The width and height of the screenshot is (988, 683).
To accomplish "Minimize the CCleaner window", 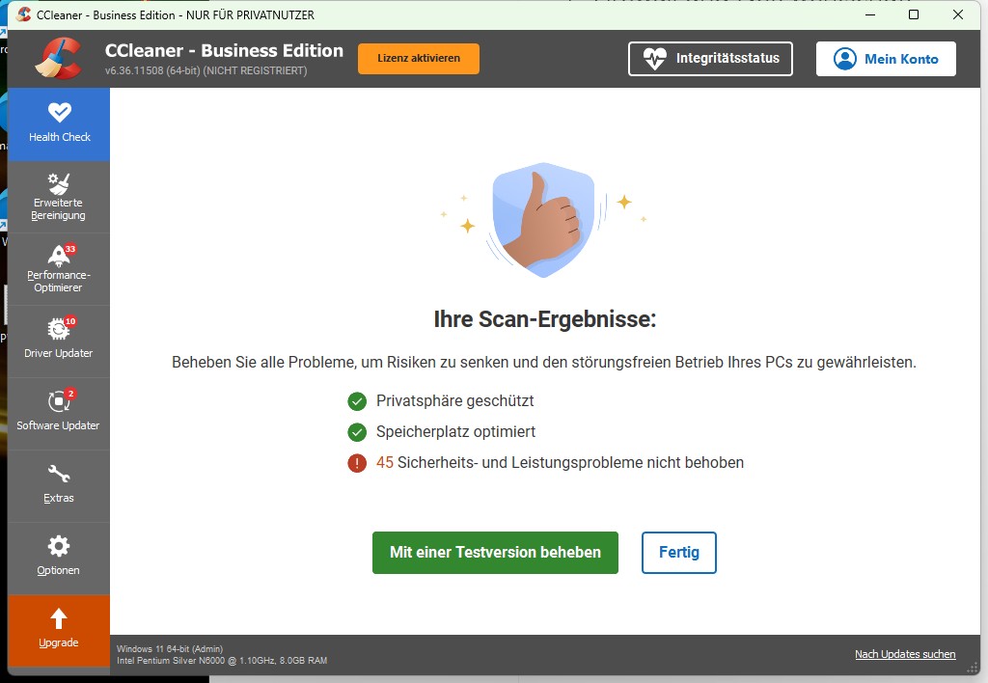I will (870, 14).
